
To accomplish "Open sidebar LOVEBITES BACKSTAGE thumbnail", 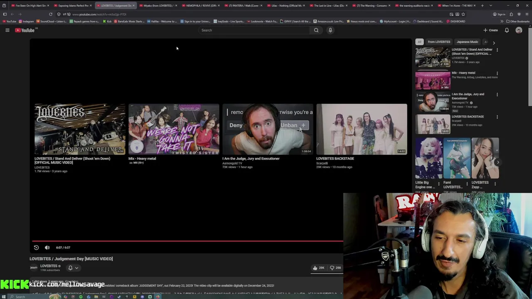I will click(433, 124).
